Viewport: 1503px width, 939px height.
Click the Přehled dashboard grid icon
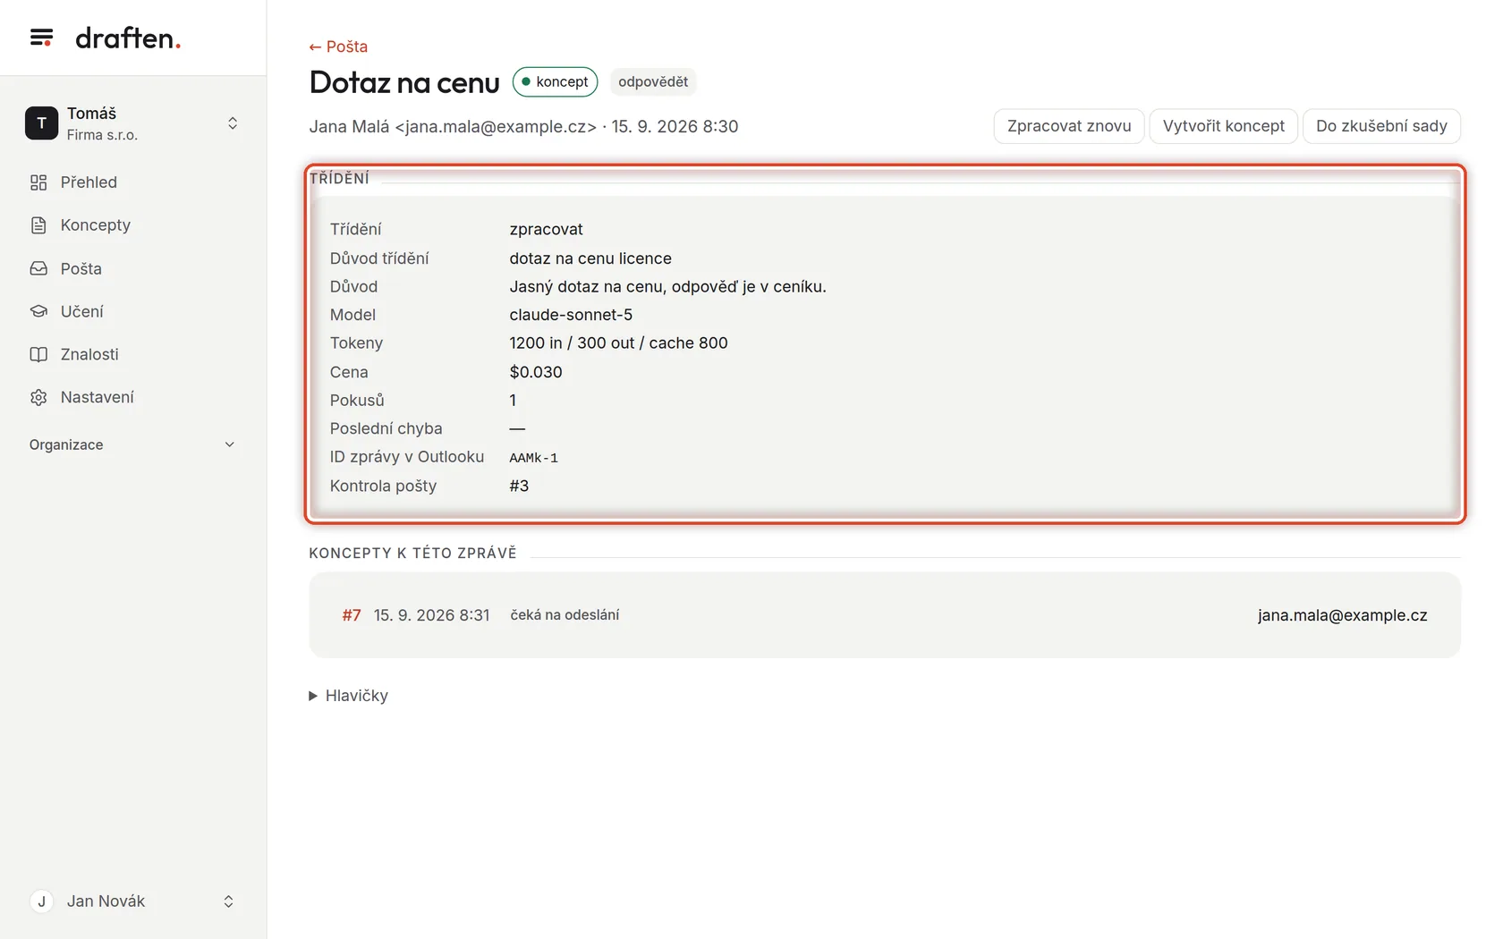38,182
